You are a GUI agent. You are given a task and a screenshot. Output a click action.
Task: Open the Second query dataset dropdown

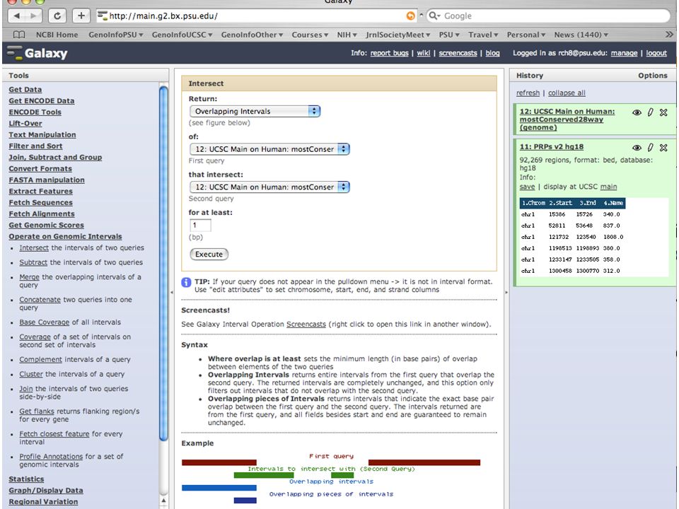[269, 187]
